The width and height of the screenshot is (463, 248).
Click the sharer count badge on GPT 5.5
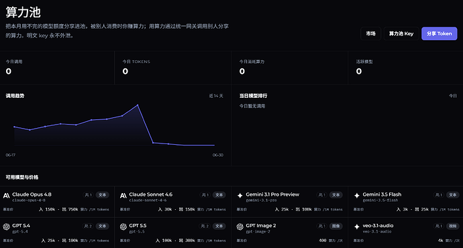coord(205,226)
